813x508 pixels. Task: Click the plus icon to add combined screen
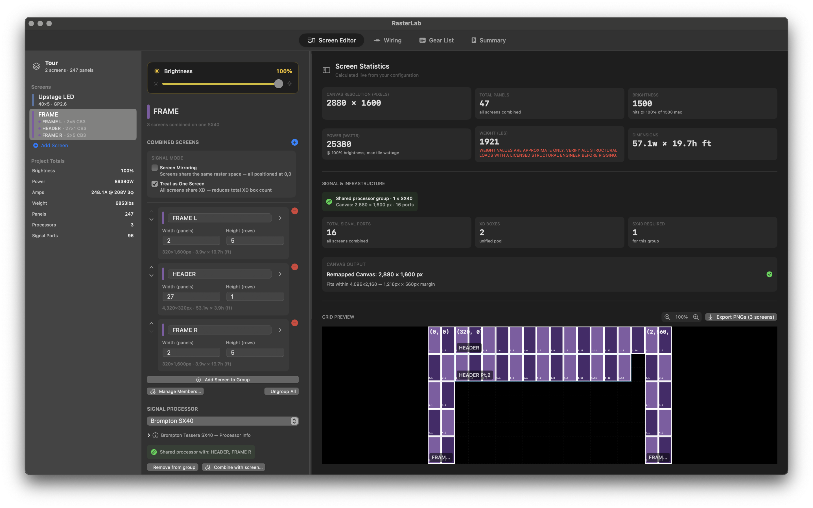[294, 142]
